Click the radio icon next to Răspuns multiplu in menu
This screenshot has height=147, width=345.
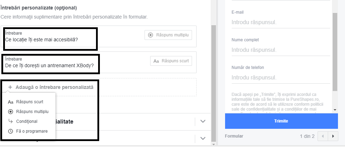point(11,112)
